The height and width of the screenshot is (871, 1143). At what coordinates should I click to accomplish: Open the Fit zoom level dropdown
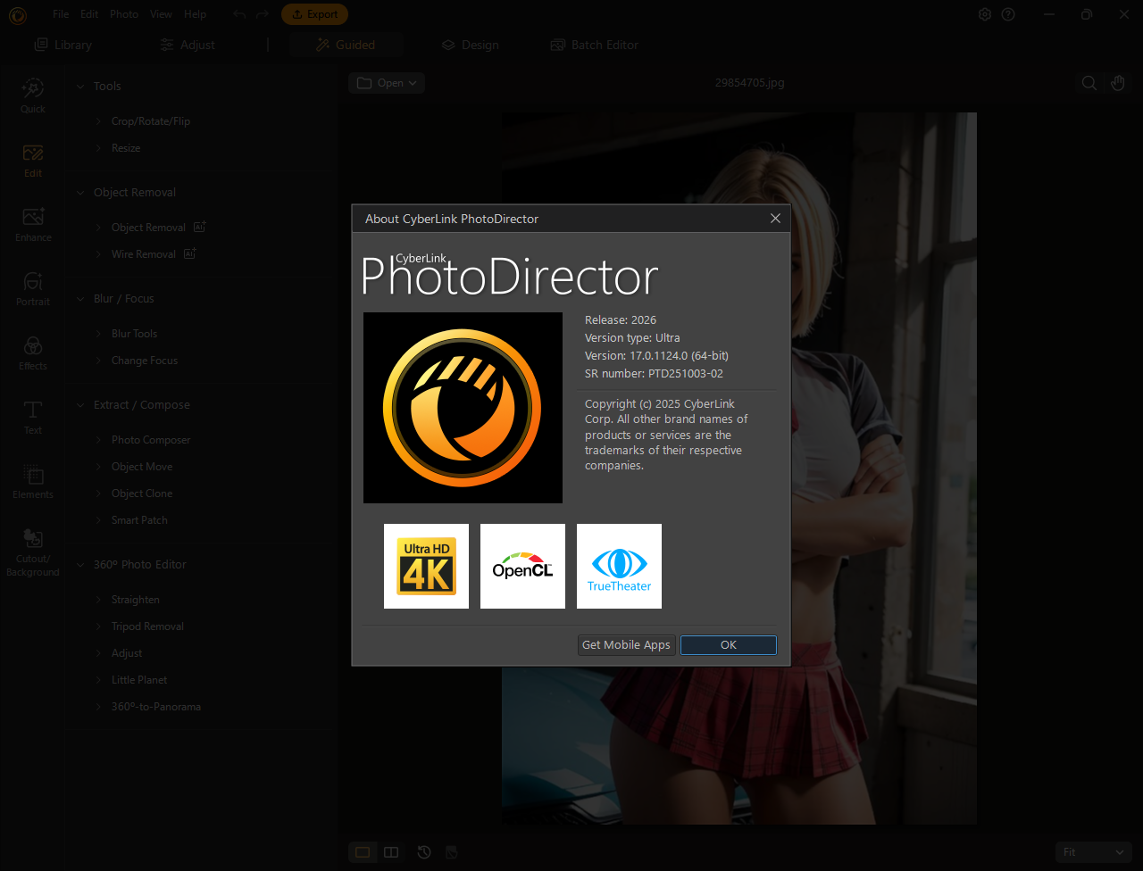(x=1094, y=852)
